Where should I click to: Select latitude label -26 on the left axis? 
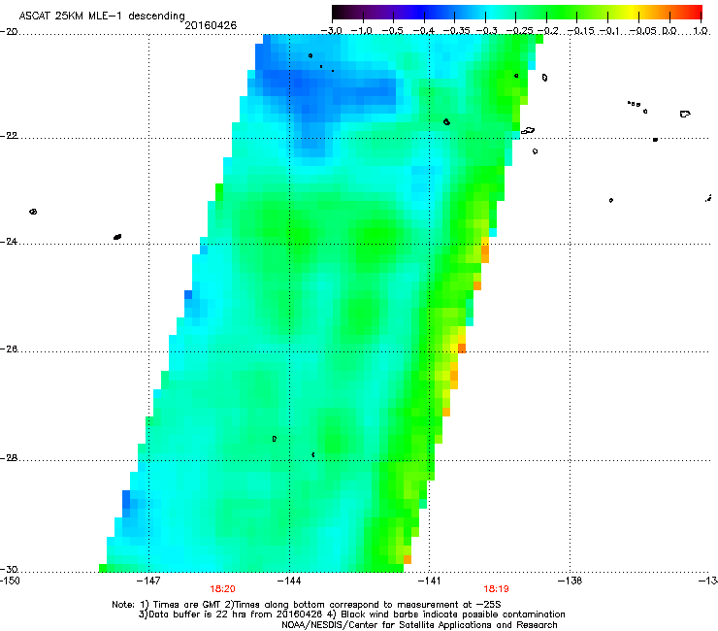point(9,349)
